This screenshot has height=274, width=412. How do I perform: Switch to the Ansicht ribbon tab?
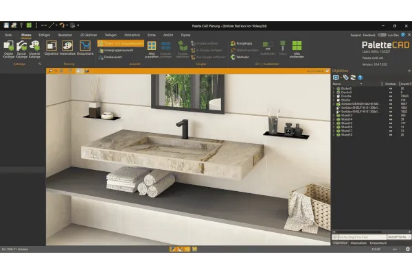pyautogui.click(x=168, y=35)
